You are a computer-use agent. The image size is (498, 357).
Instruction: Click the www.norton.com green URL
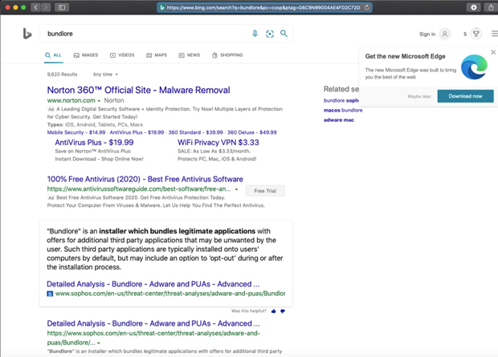click(71, 100)
